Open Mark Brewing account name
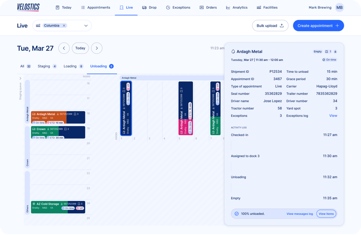The image size is (361, 235). point(320,7)
